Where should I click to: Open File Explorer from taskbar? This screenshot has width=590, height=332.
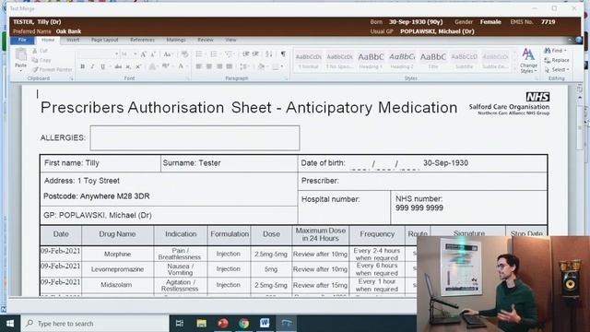tap(201, 324)
